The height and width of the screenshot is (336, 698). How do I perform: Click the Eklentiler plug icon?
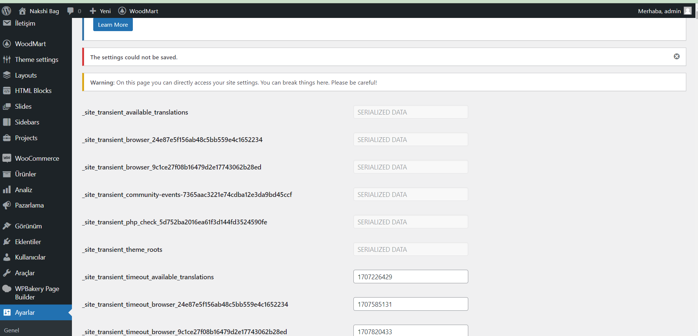7,242
